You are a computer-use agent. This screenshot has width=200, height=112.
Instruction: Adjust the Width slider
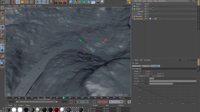pyautogui.click(x=173, y=84)
